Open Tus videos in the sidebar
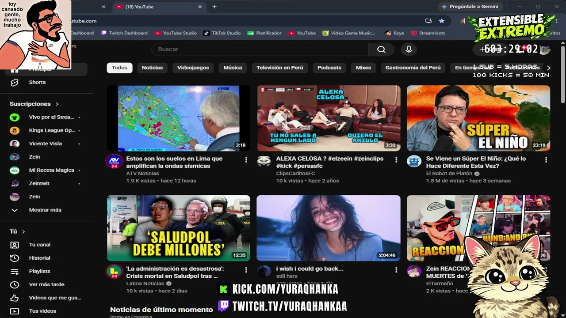566x318 pixels. pyautogui.click(x=42, y=311)
